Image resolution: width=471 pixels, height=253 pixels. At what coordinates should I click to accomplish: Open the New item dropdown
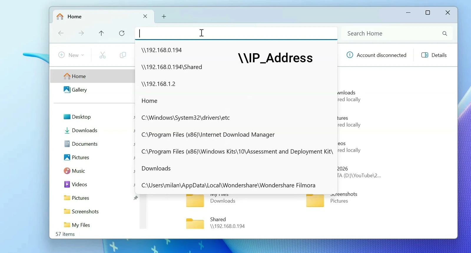[71, 55]
